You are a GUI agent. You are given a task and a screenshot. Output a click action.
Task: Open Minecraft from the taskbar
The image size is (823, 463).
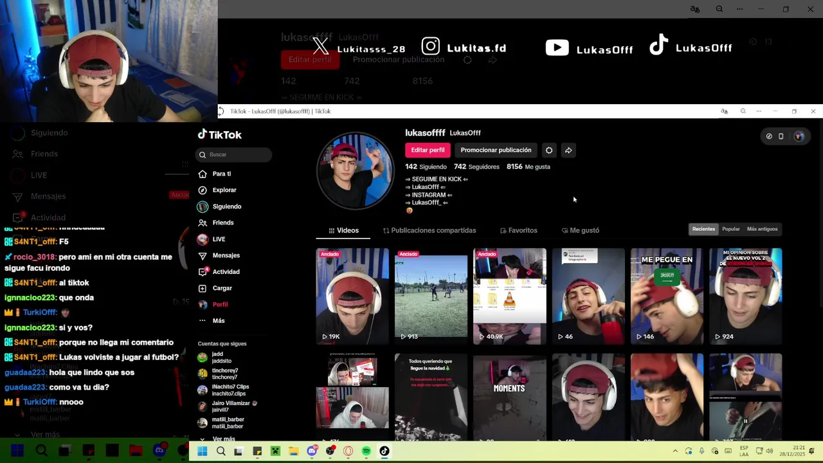tap(275, 451)
